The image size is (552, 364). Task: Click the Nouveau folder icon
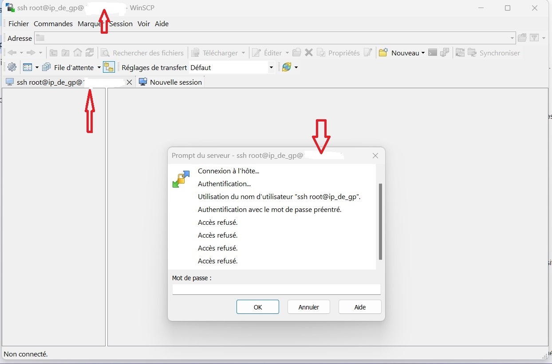383,53
